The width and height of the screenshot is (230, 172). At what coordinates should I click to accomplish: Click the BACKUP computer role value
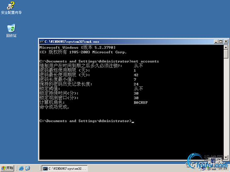click(141, 102)
